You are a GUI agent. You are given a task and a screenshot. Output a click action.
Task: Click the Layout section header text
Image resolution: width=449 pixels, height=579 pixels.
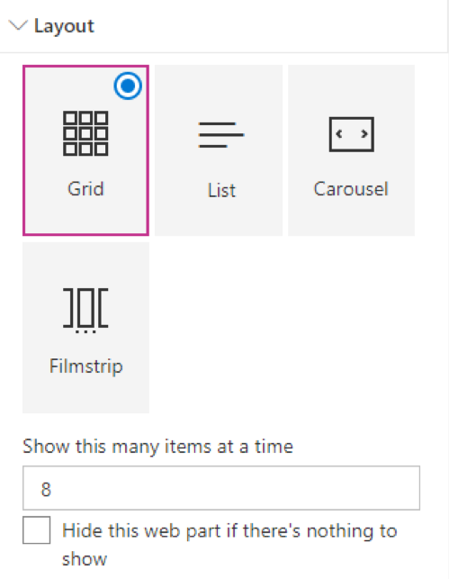pyautogui.click(x=64, y=26)
